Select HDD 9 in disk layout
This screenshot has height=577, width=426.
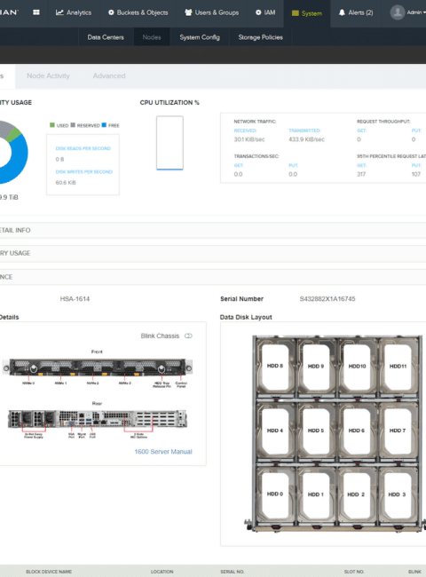pos(316,366)
